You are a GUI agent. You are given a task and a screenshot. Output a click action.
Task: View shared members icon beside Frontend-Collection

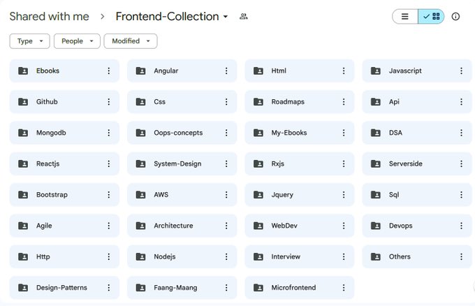[244, 16]
